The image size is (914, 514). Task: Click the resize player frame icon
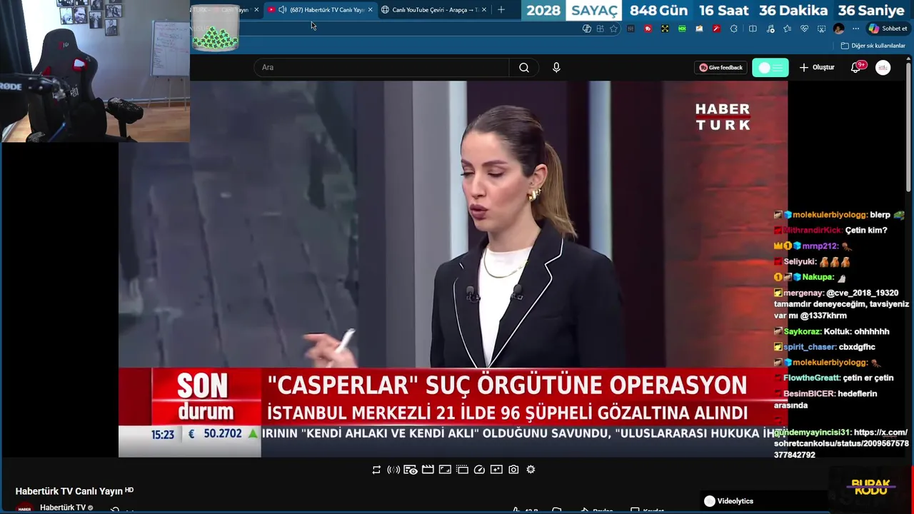pyautogui.click(x=445, y=470)
